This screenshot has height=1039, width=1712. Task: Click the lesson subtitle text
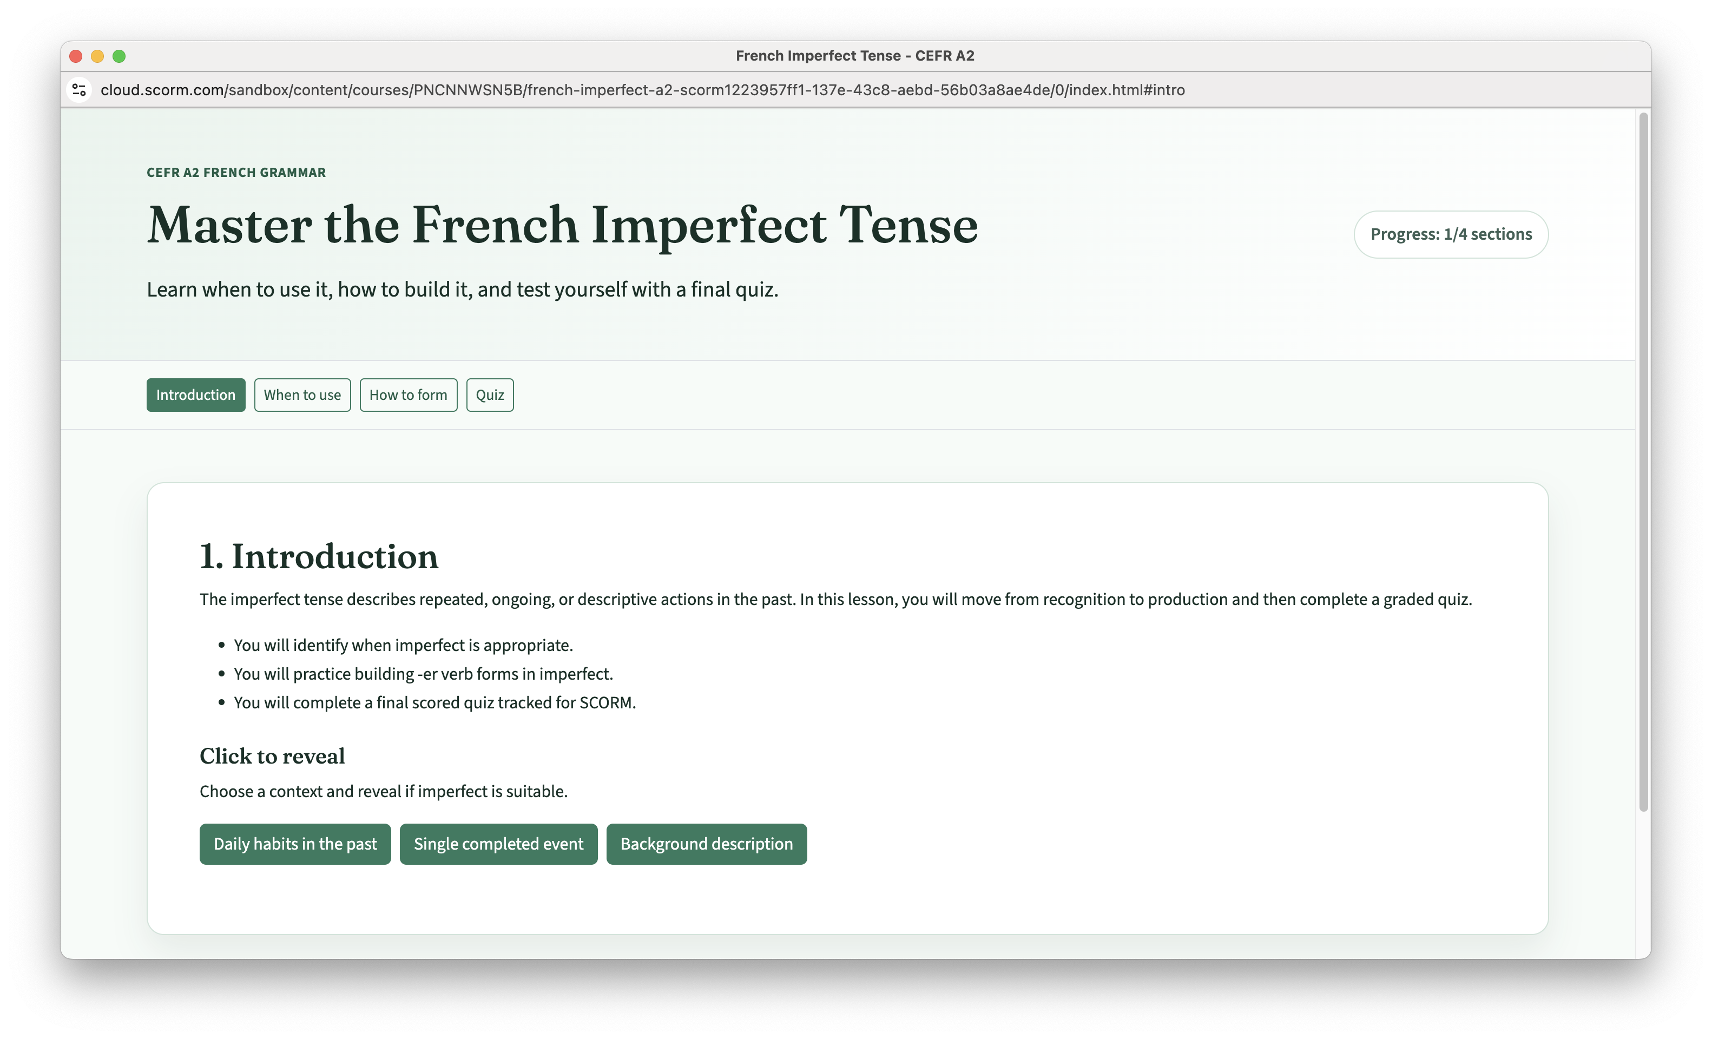(x=463, y=289)
